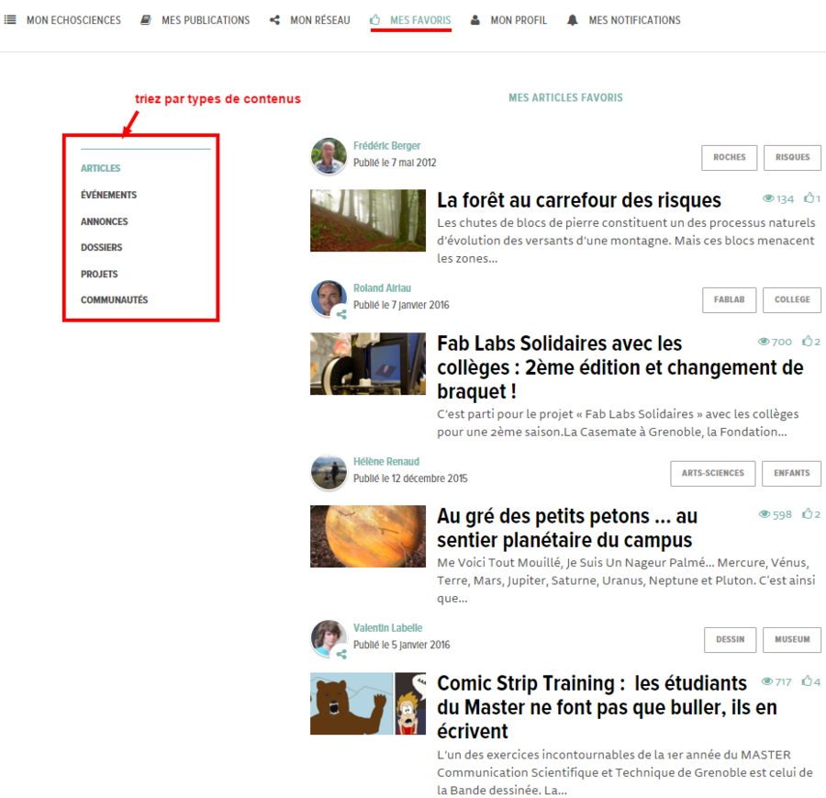Like the Comic Strip Training article
The image size is (826, 798).
pyautogui.click(x=807, y=681)
